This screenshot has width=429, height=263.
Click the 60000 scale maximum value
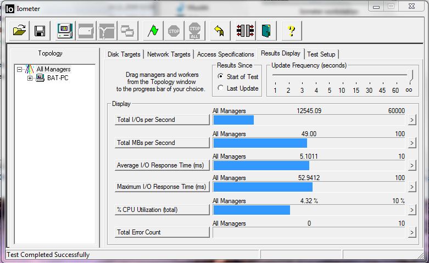[x=397, y=111]
